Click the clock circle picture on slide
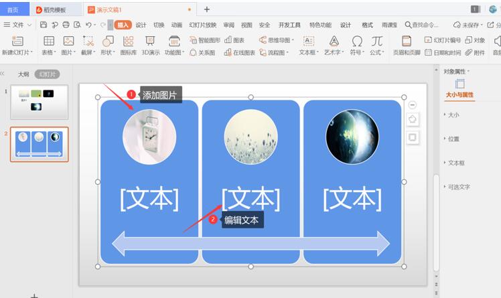Image resolution: width=501 pixels, height=298 pixels. tap(149, 137)
